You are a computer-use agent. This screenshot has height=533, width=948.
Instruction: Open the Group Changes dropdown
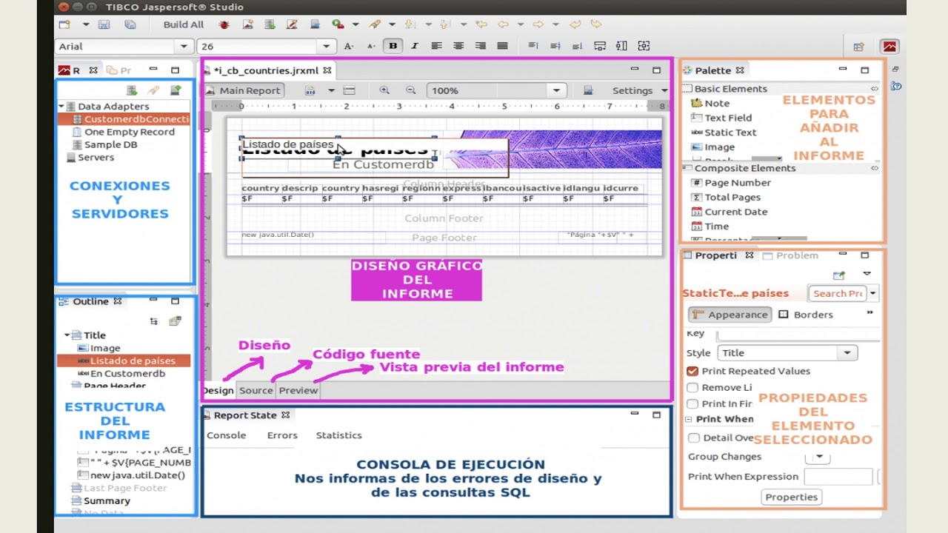[x=818, y=457]
